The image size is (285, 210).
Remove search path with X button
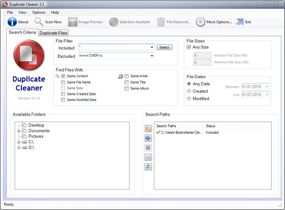(148, 148)
